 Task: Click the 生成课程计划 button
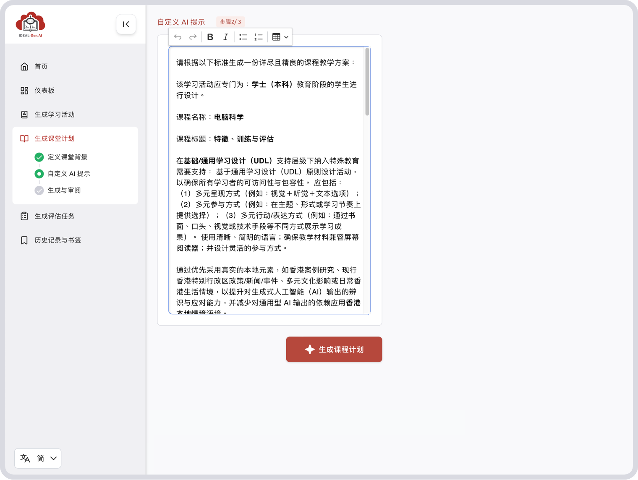click(334, 350)
